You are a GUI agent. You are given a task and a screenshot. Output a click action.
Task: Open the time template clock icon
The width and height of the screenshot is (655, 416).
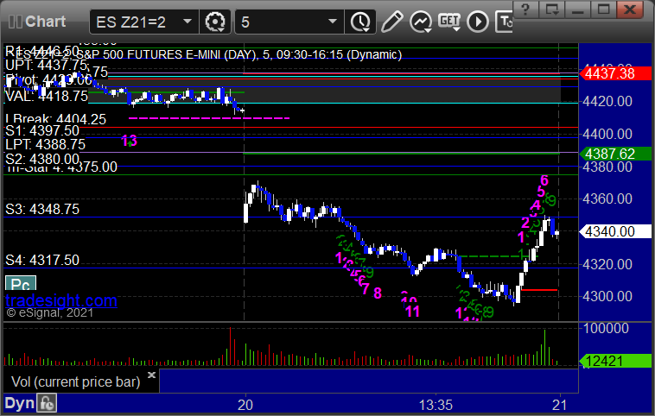[x=360, y=22]
